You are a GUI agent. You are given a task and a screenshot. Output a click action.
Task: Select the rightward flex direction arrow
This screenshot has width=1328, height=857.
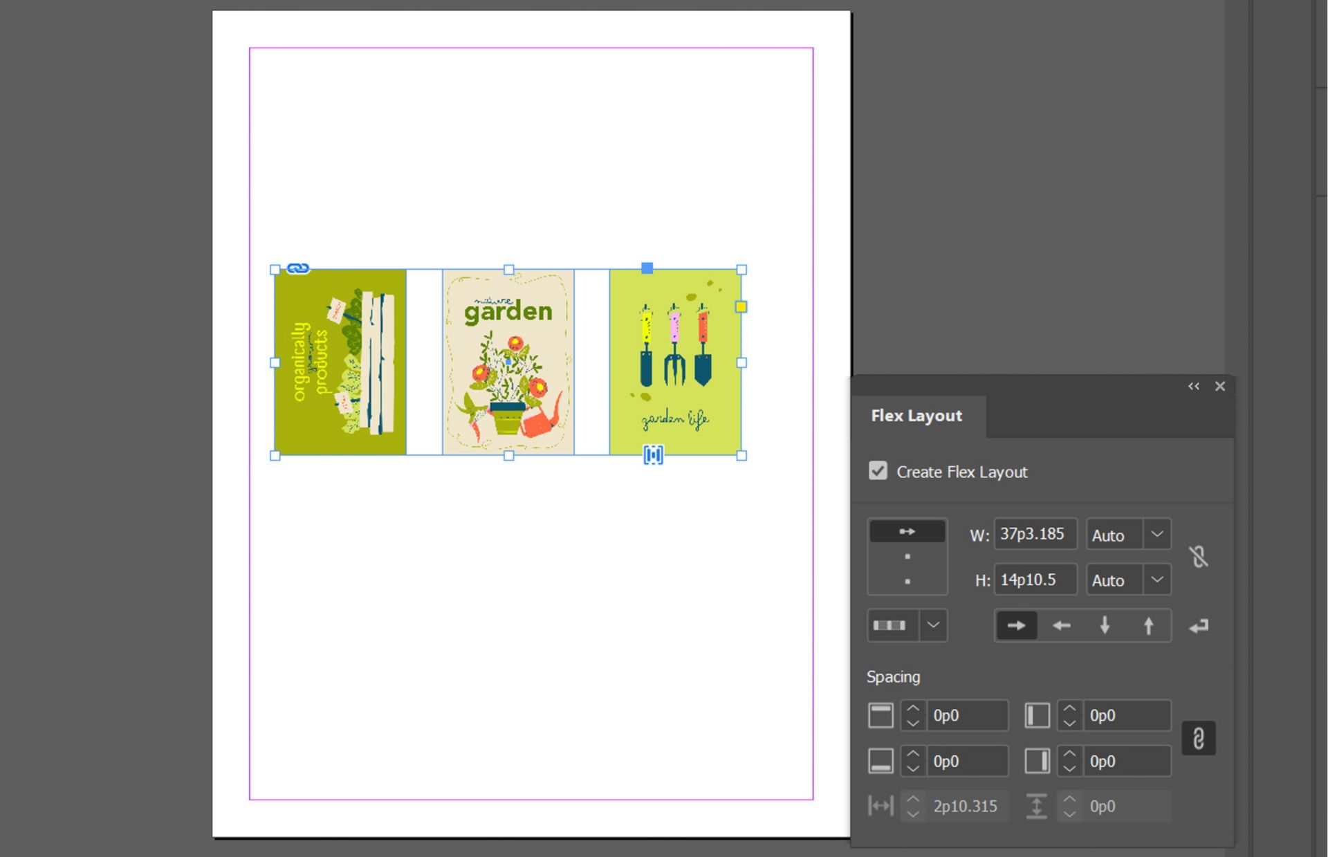click(x=1016, y=625)
